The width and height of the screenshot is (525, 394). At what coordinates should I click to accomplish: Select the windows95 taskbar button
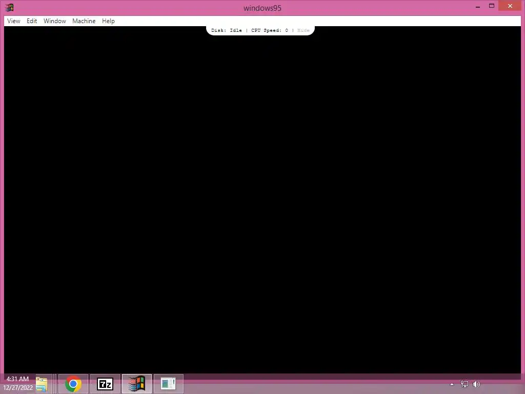coord(136,384)
